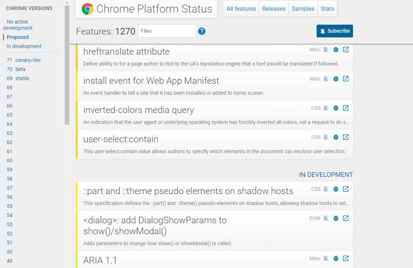Jump to Chrome version 65
Screen dimensions: 413x268
pos(9,115)
